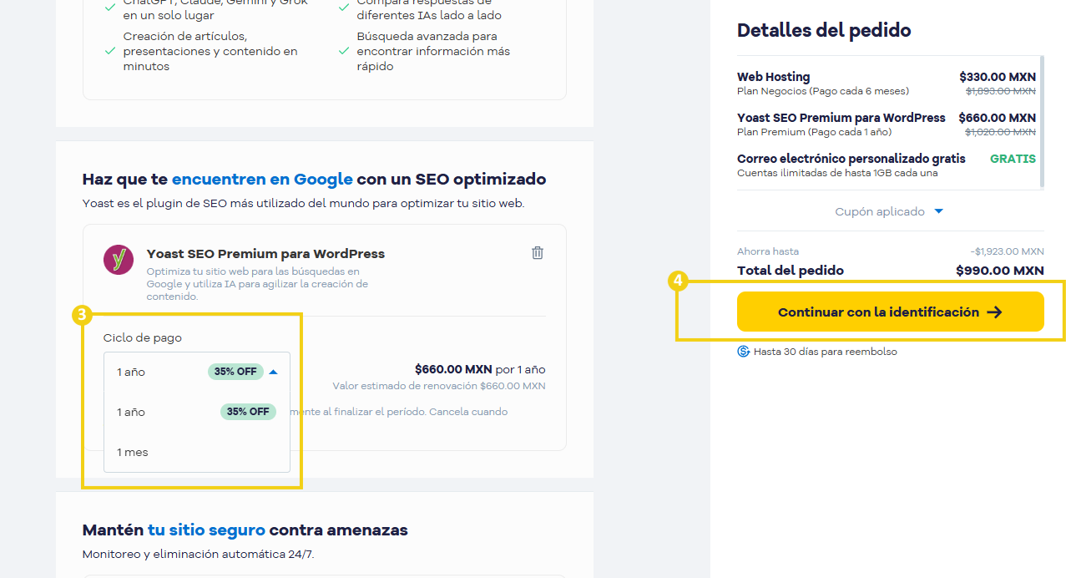Image resolution: width=1066 pixels, height=578 pixels.
Task: Click "encuentren en Google" highlighted heading text
Action: [x=262, y=179]
